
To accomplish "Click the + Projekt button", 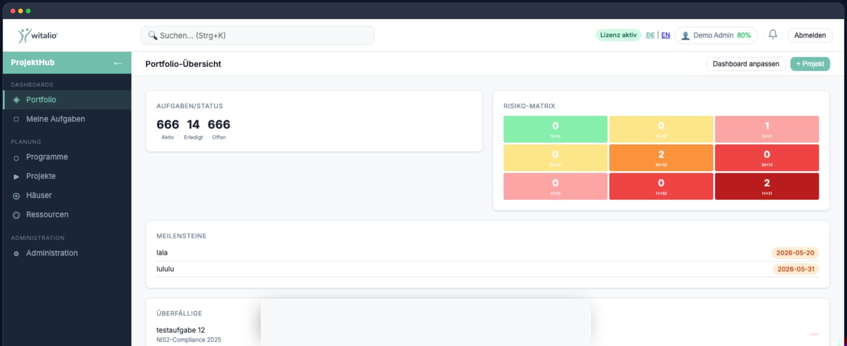I will point(810,64).
